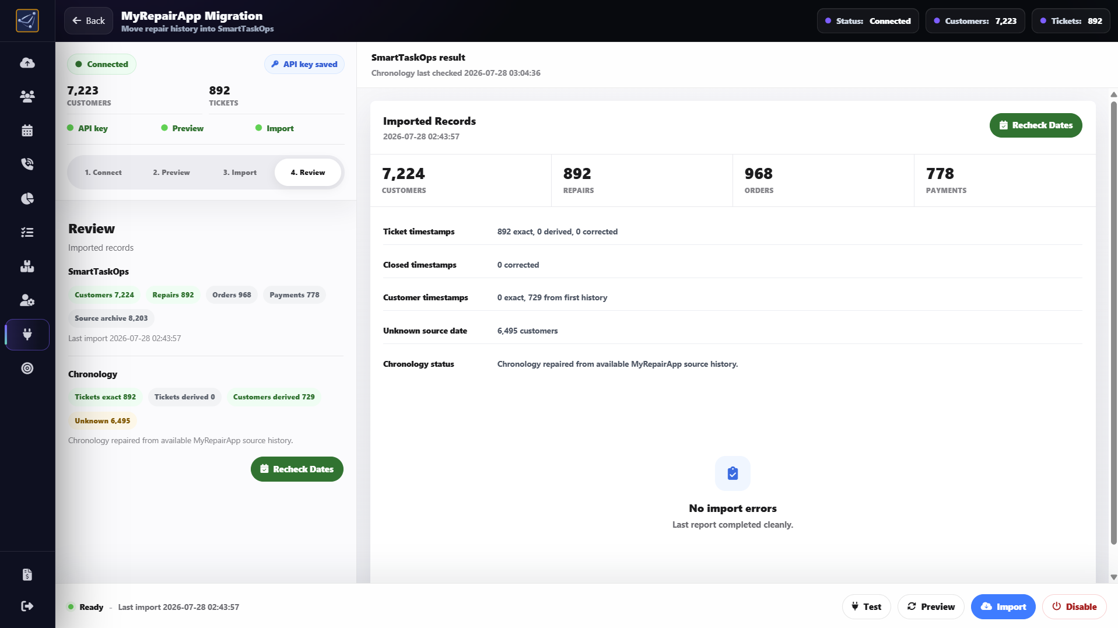Open the inventory boxes sidebar icon
This screenshot has width=1118, height=628.
[27, 266]
